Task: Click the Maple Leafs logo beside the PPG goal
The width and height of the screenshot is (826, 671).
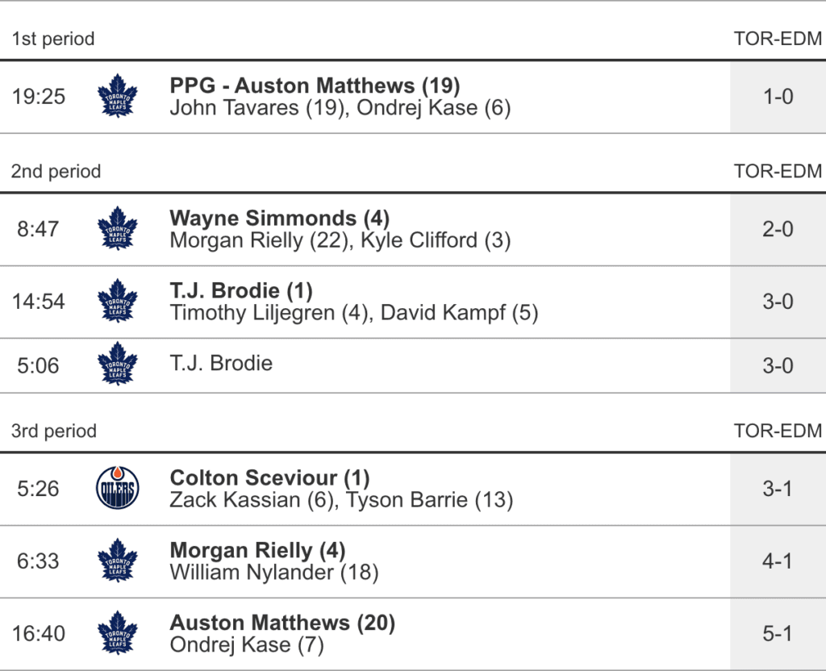Action: coord(118,97)
